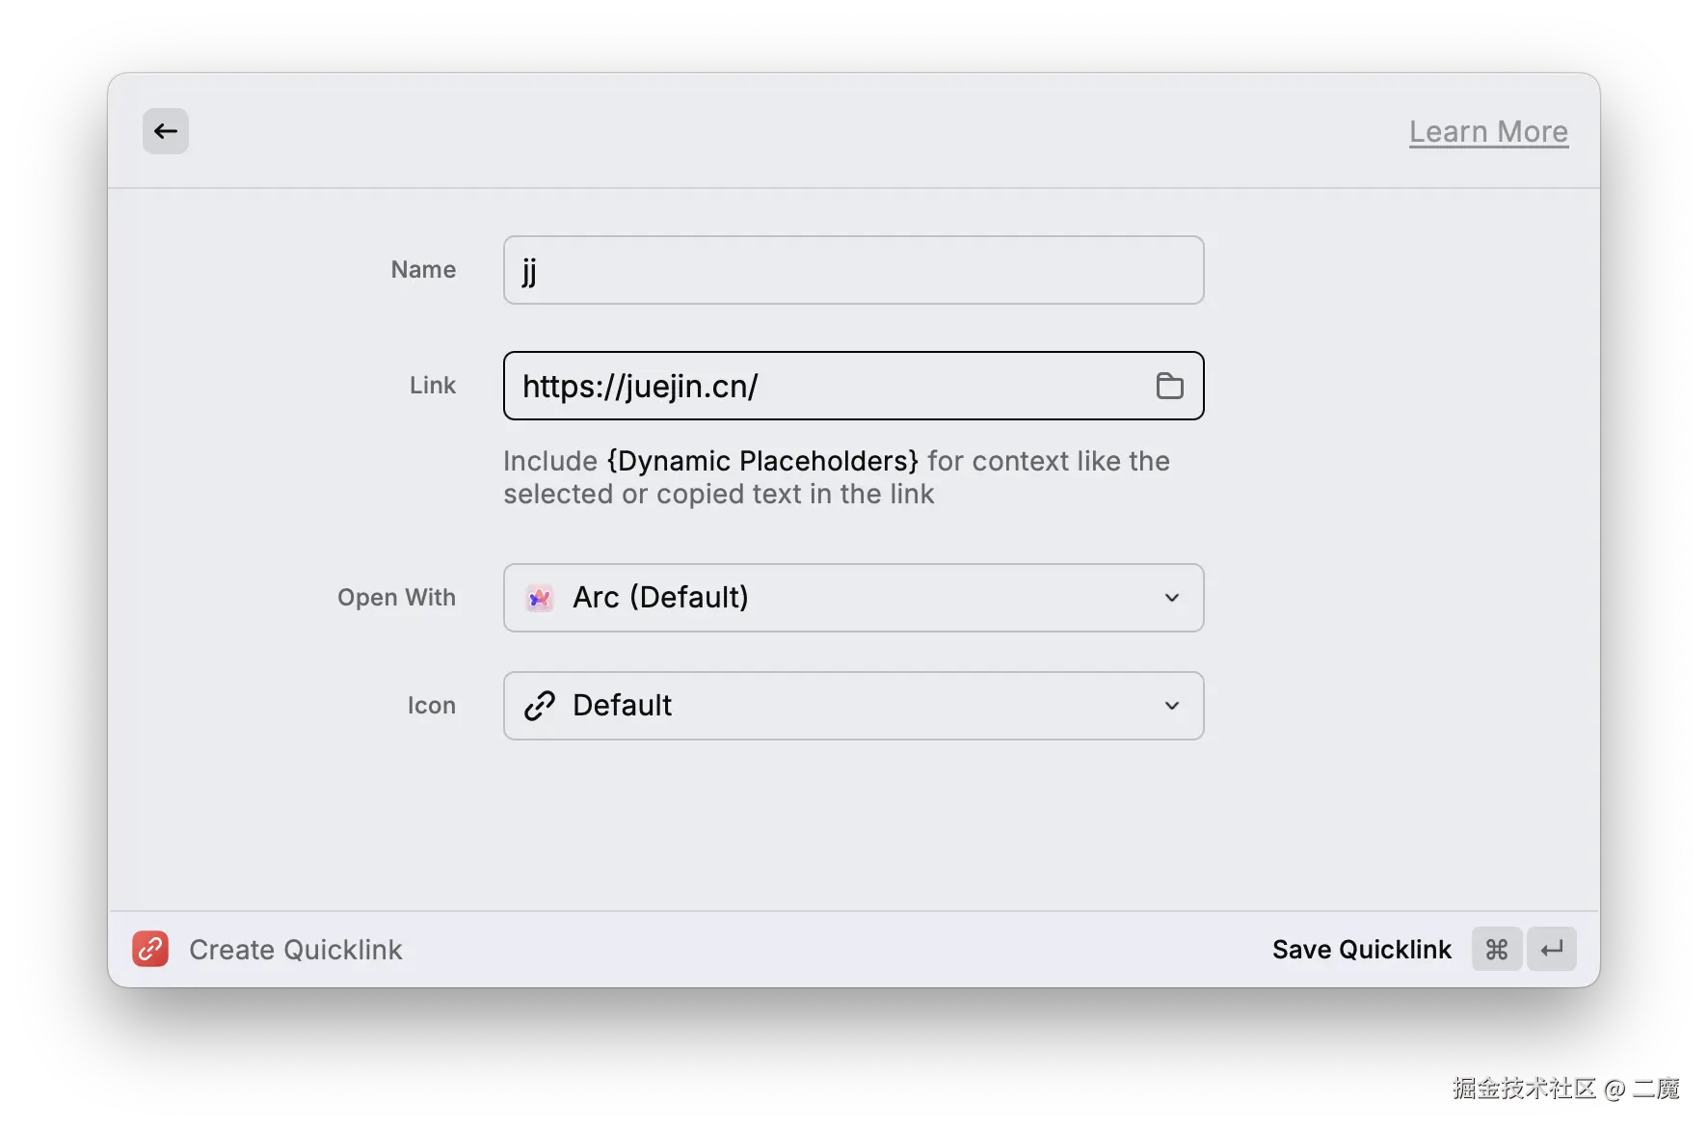Click the Name field label

423,270
